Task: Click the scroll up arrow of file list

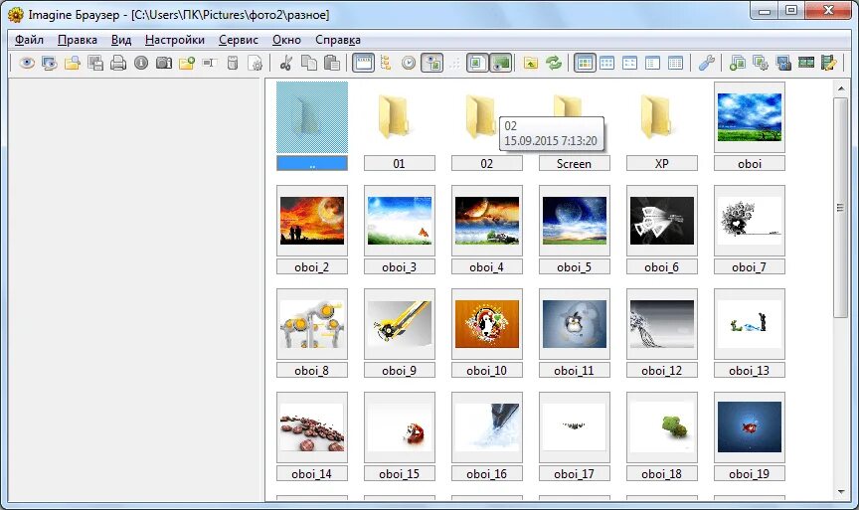Action: (x=841, y=88)
